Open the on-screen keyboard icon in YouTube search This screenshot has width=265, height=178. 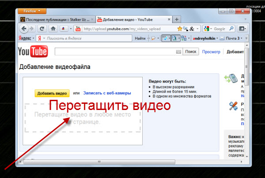[178, 52]
